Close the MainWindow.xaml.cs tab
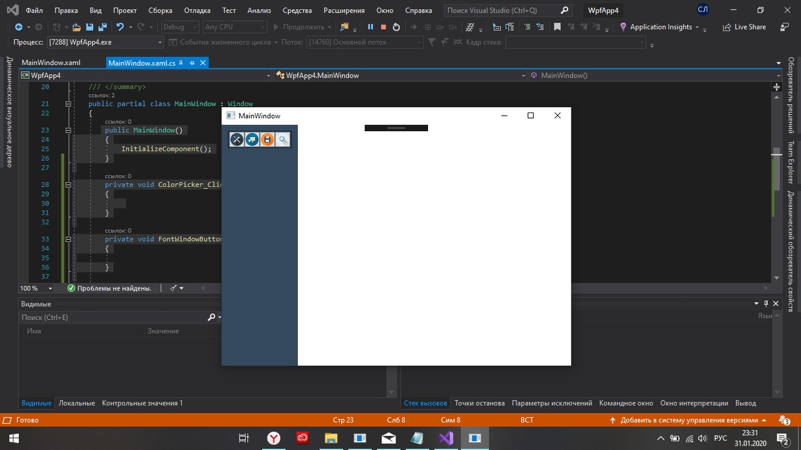 tap(203, 63)
